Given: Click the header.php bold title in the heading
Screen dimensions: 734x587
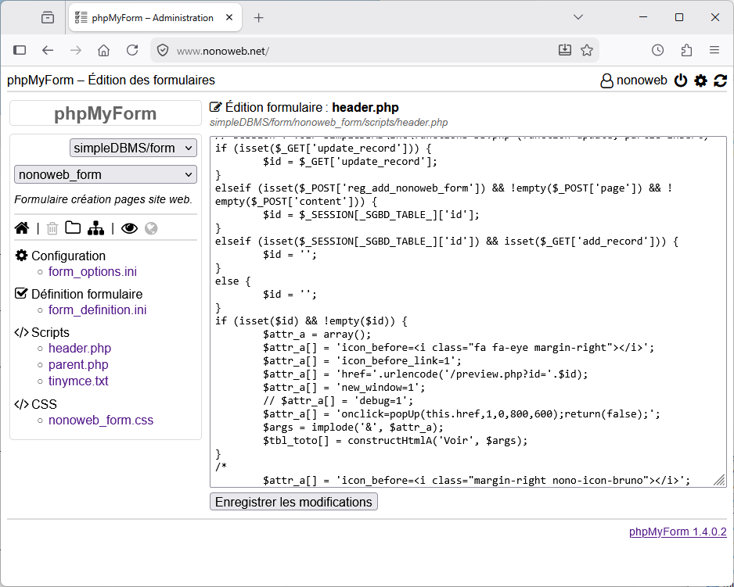Looking at the screenshot, I should pyautogui.click(x=365, y=108).
